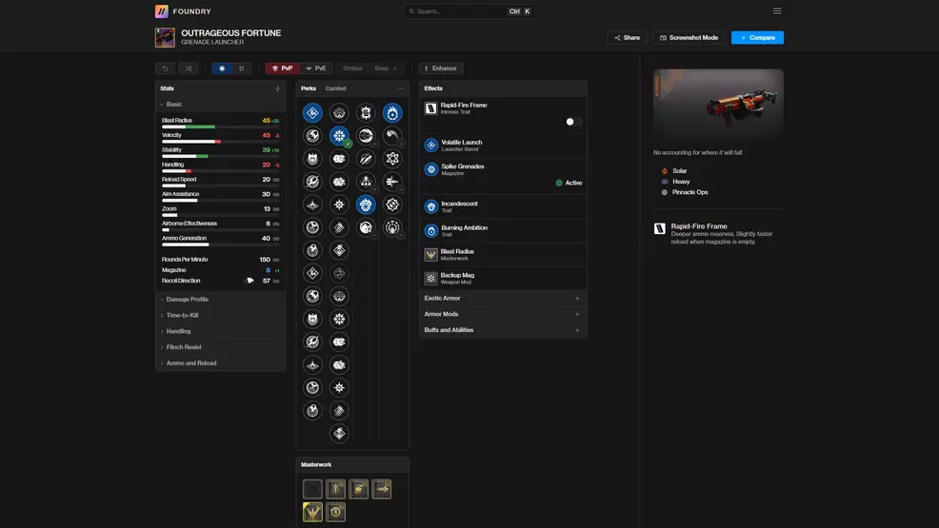Click the Outrageous Fortune weapon icon beside title
This screenshot has height=528, width=939.
click(x=165, y=37)
